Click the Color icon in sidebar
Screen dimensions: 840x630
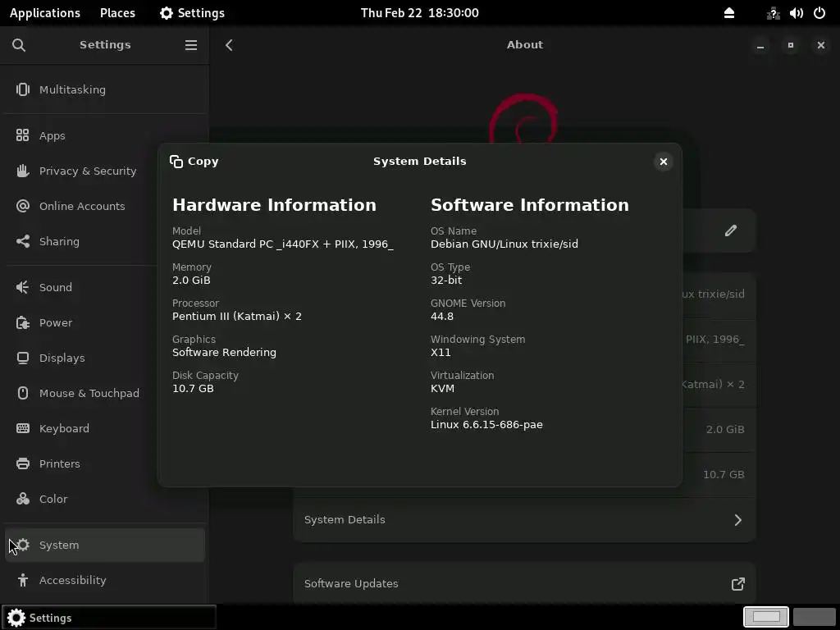coord(22,500)
